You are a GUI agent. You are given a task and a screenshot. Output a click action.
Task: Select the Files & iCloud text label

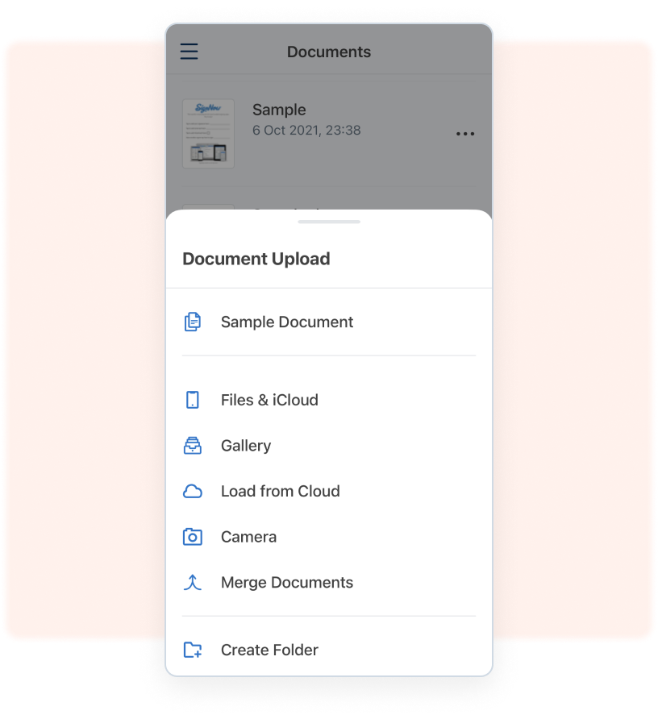click(269, 400)
